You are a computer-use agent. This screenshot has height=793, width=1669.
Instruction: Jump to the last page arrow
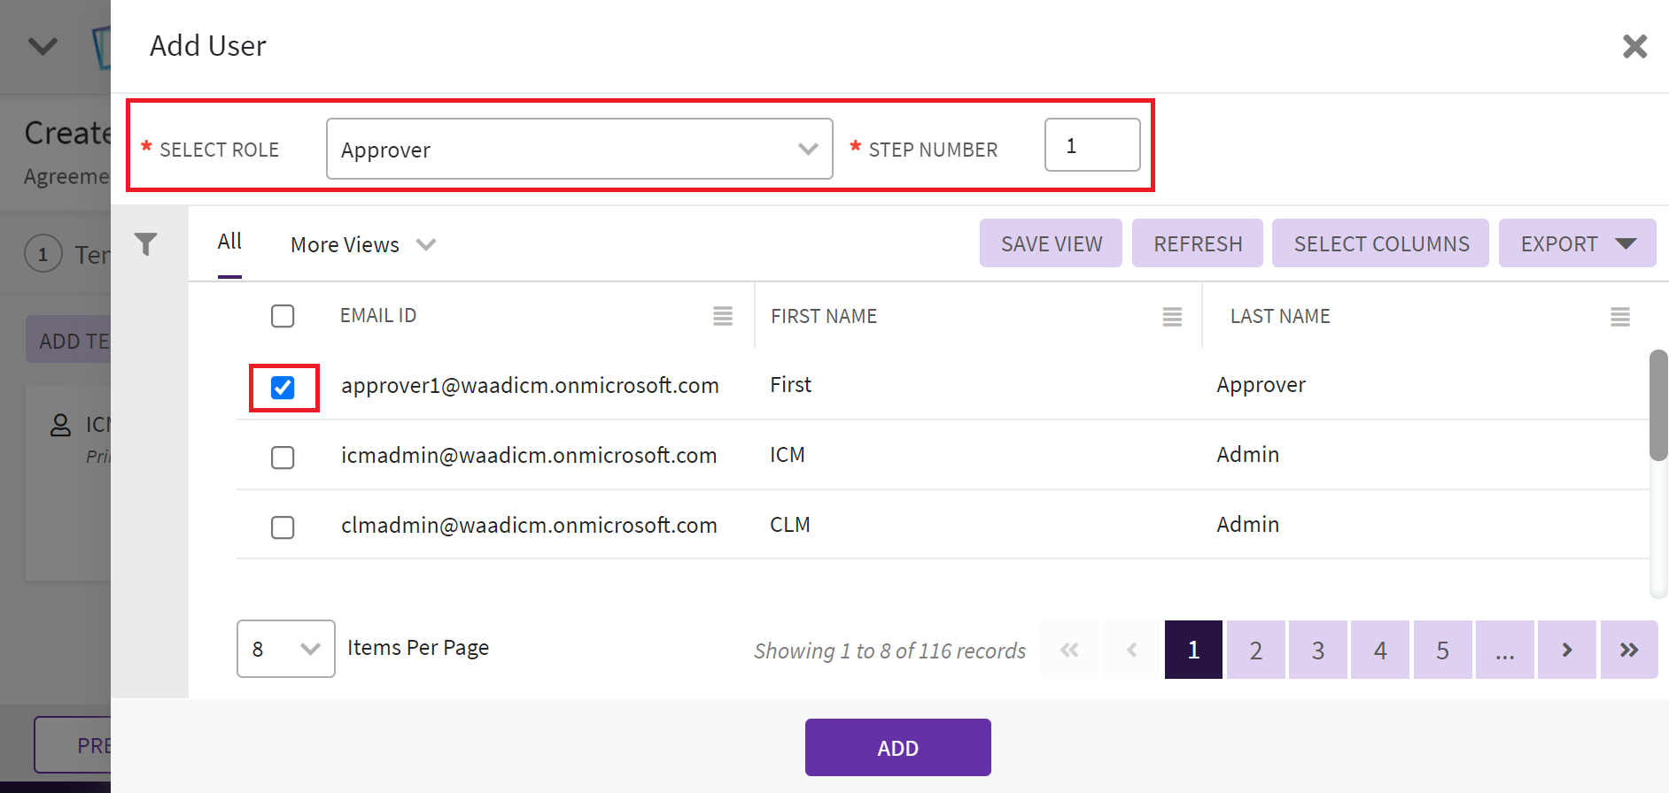point(1628,650)
